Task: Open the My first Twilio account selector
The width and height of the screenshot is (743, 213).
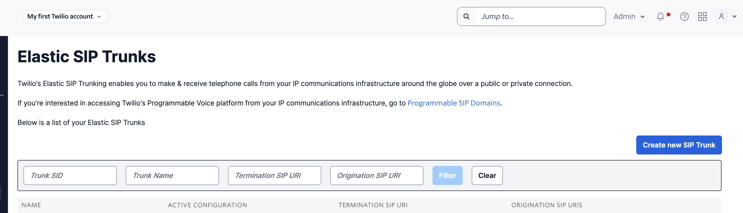Action: (x=64, y=16)
